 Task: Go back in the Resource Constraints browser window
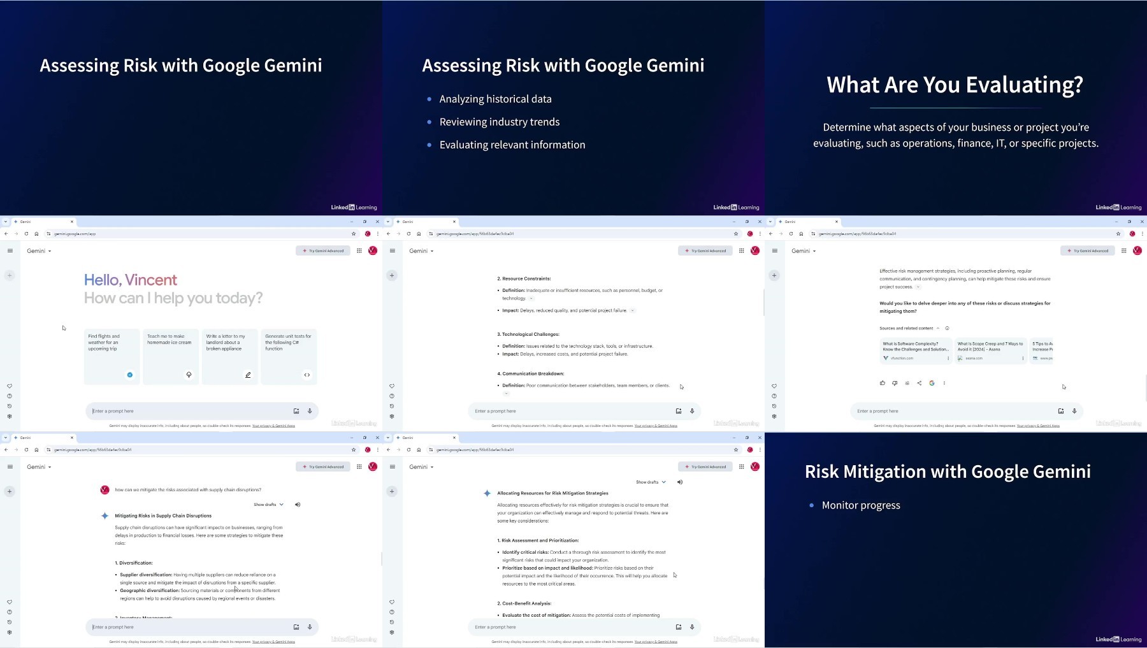click(388, 234)
